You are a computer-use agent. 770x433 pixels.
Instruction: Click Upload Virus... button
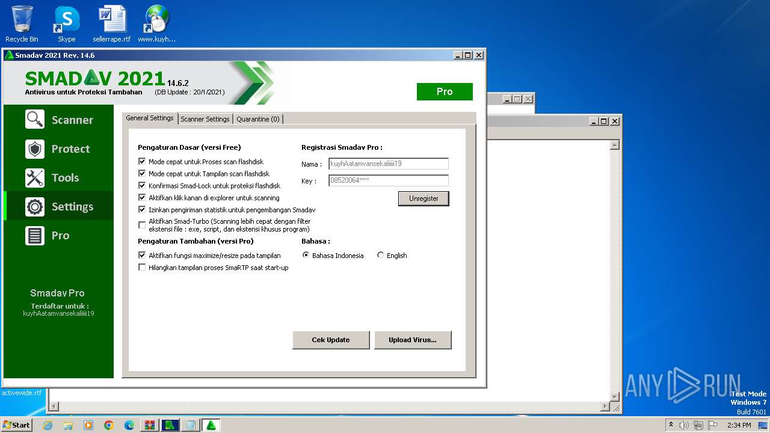[x=413, y=340]
